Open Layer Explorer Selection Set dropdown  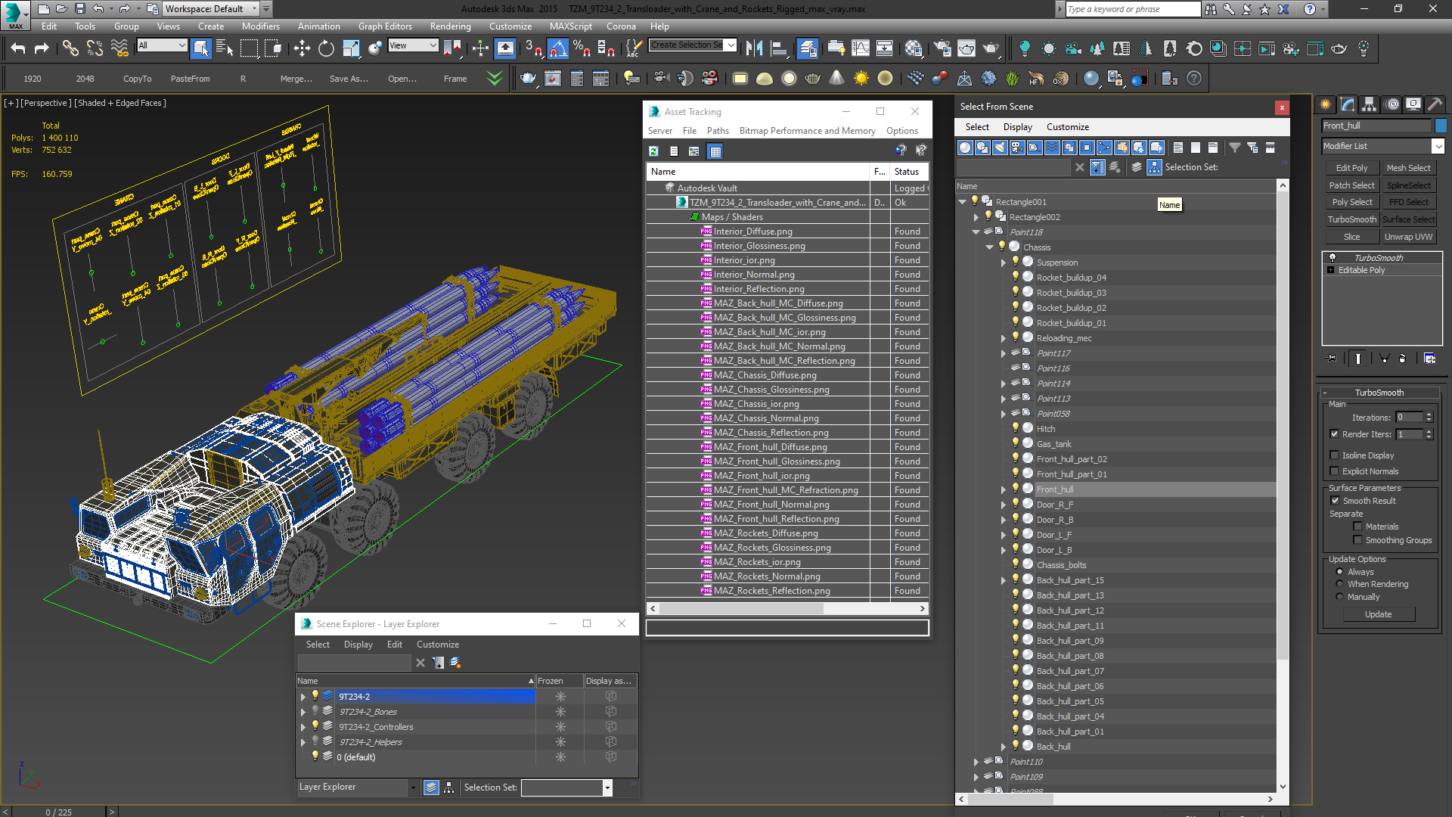point(607,787)
